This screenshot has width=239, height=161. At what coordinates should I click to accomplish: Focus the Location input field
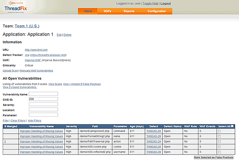(43, 109)
